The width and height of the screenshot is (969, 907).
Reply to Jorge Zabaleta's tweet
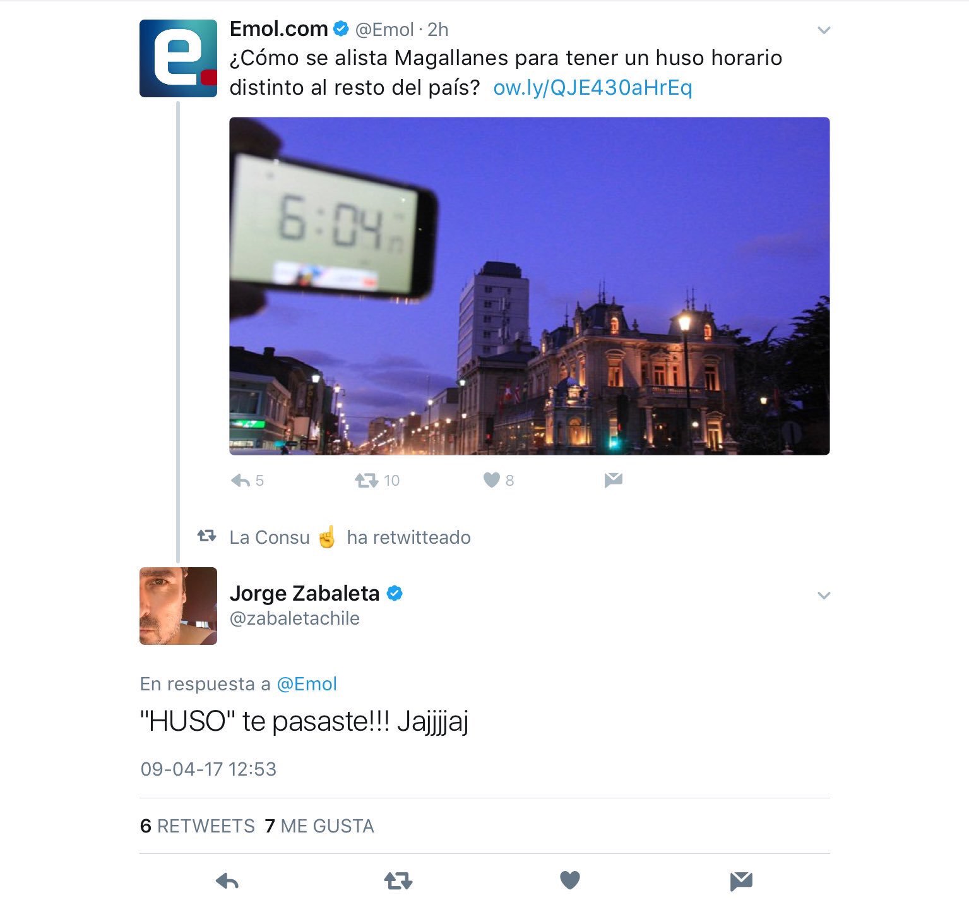point(227,880)
